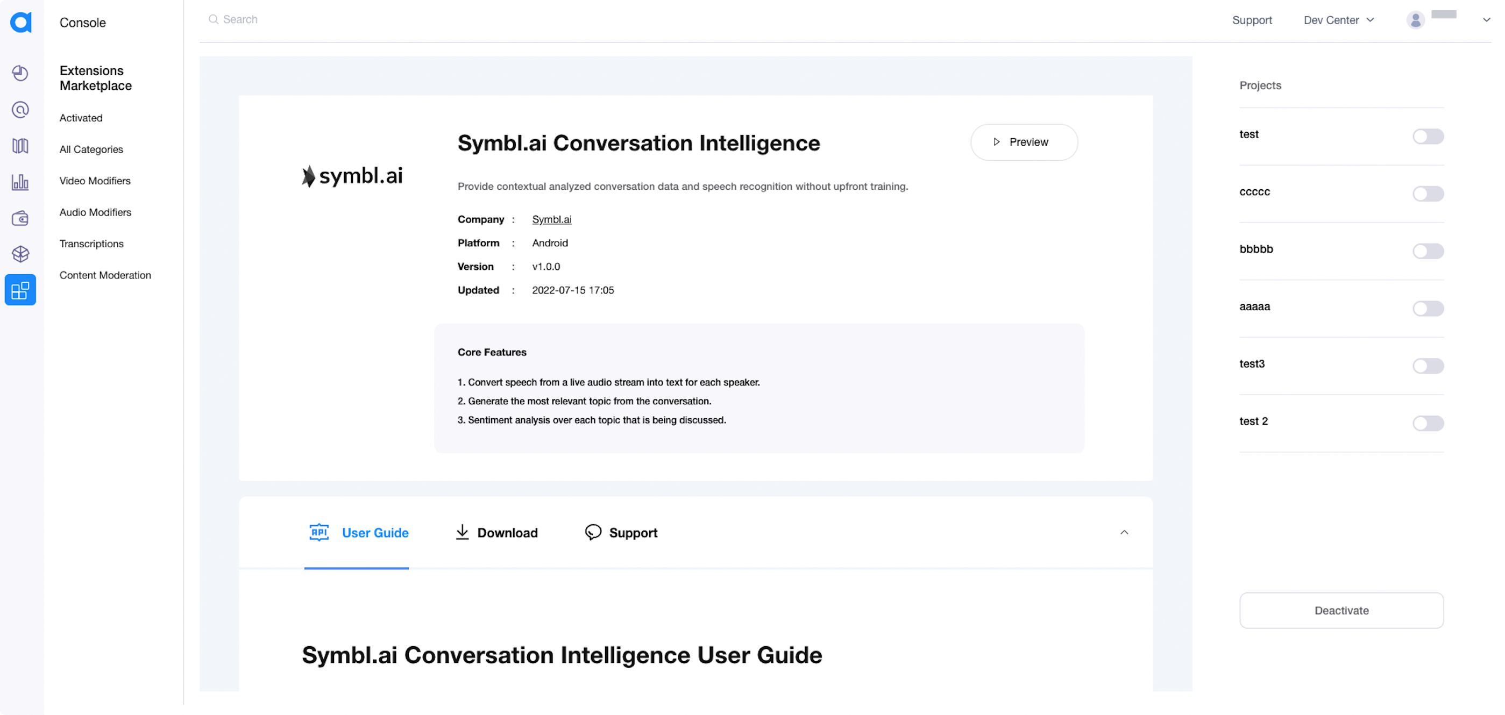Open the Extensions Marketplace grid icon
This screenshot has width=1505, height=715.
[20, 290]
